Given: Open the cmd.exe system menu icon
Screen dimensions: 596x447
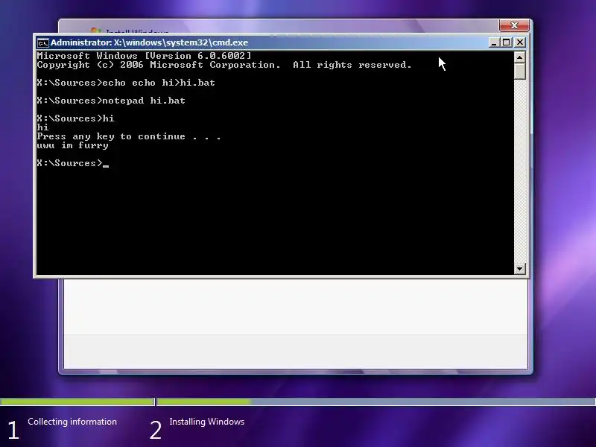Looking at the screenshot, I should pos(43,42).
